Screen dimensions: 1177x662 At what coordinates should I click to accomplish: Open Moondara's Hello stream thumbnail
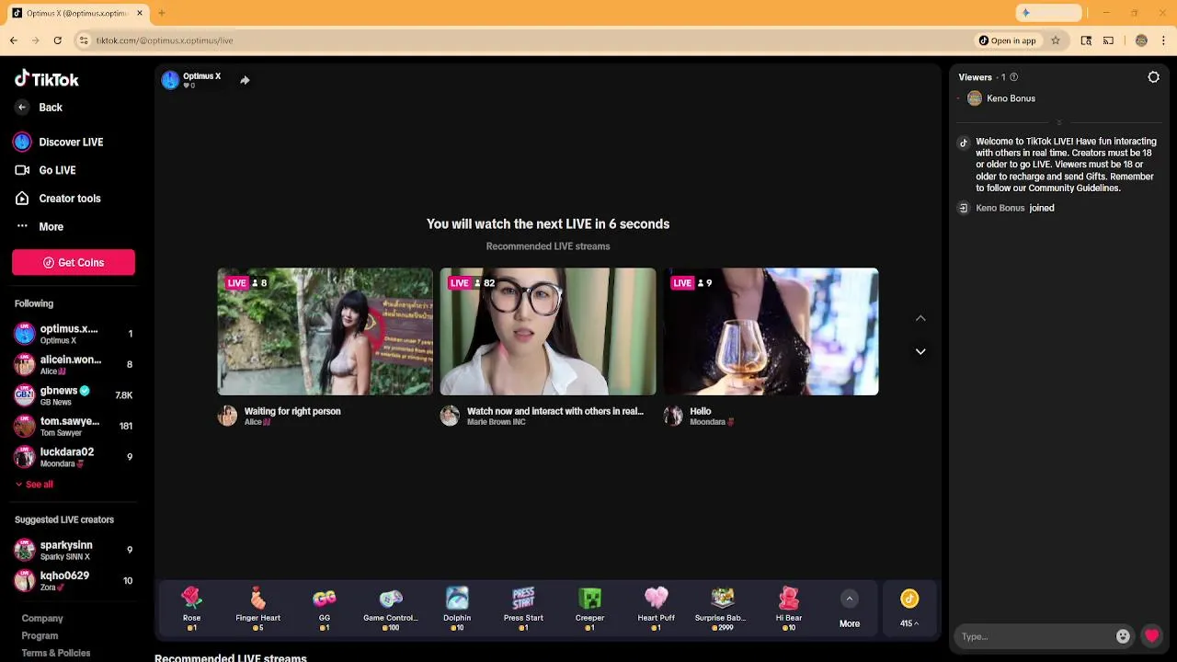771,331
